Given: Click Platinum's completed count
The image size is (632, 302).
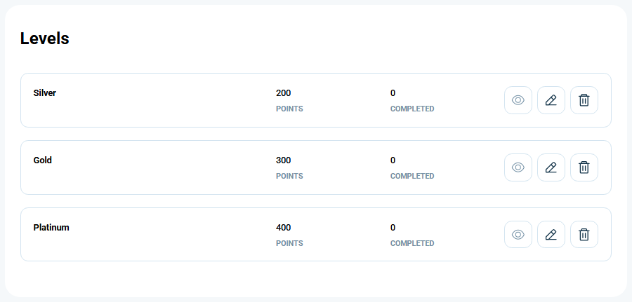Looking at the screenshot, I should (393, 228).
